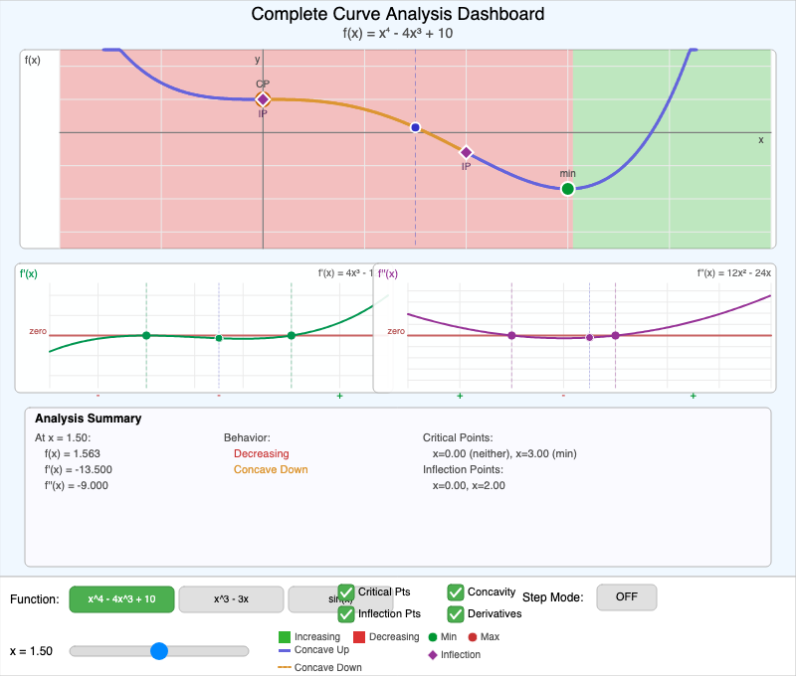Click the CP diamond marker on the main graph
This screenshot has width=796, height=678.
[x=263, y=98]
